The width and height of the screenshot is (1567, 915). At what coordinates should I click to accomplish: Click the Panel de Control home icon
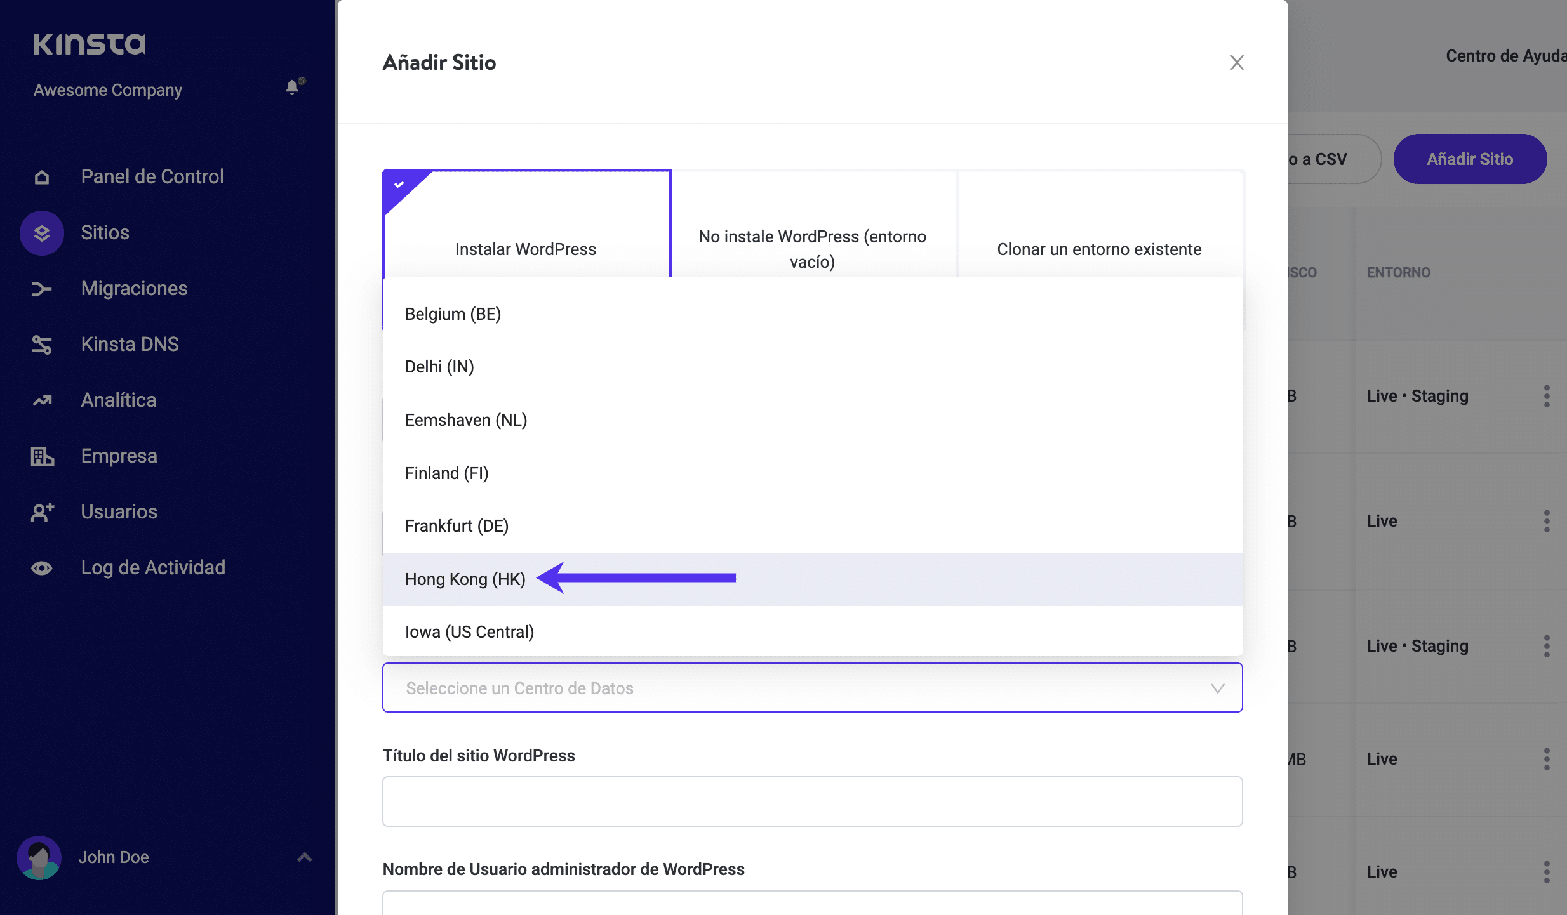tap(42, 177)
